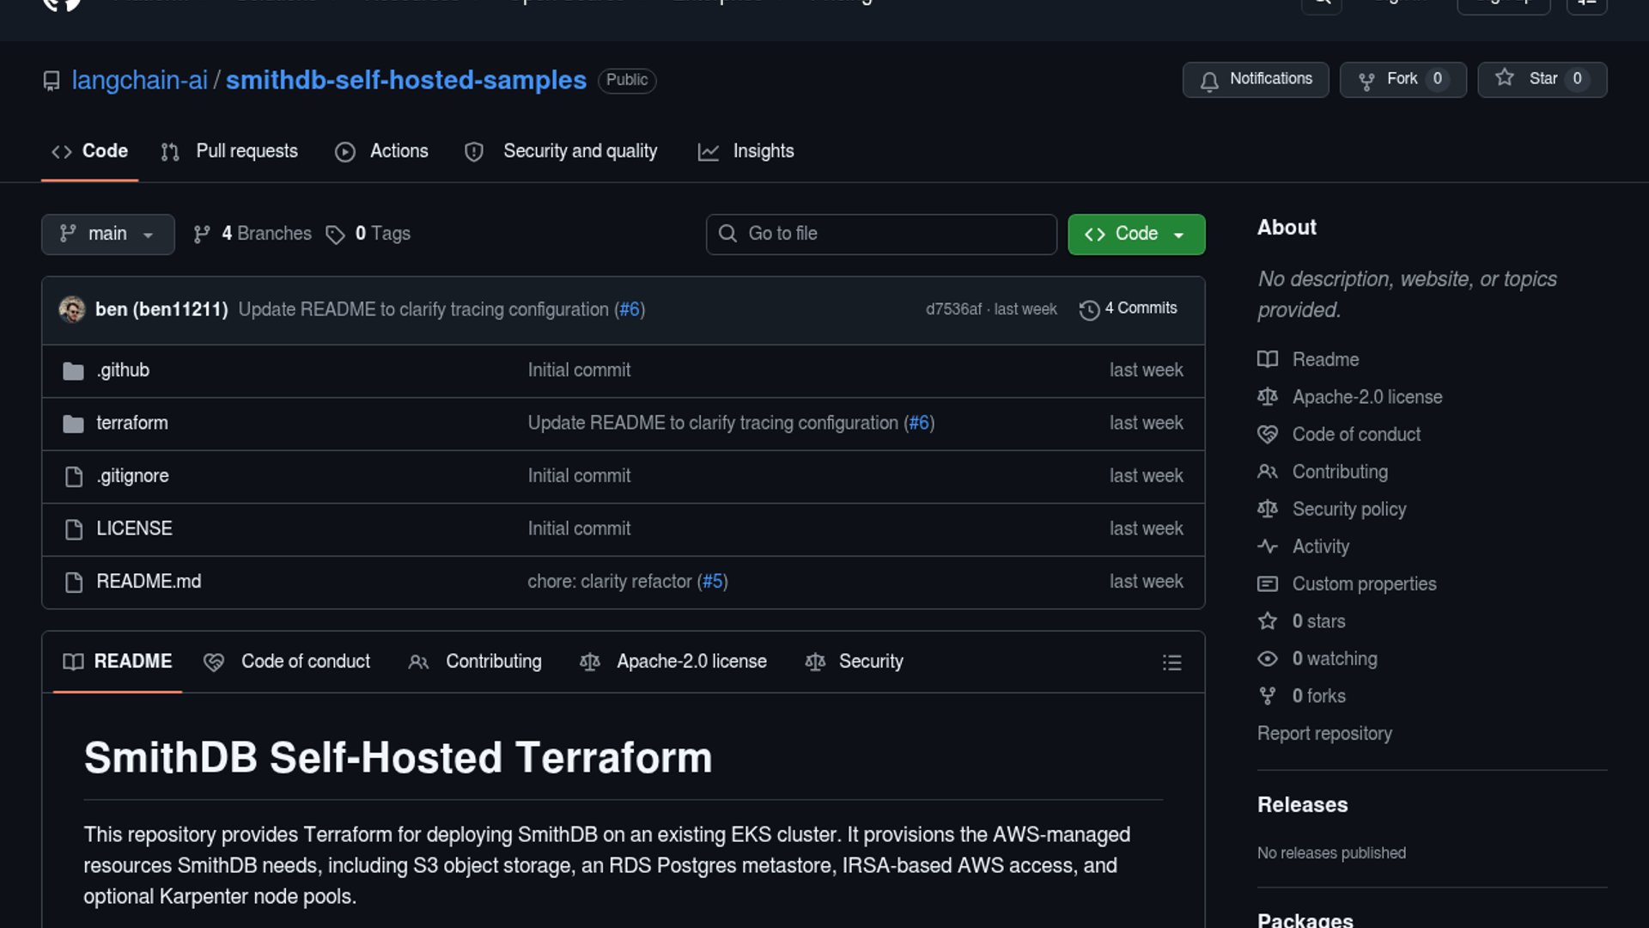The height and width of the screenshot is (928, 1649).
Task: Open the terraform folder
Action: (x=132, y=423)
